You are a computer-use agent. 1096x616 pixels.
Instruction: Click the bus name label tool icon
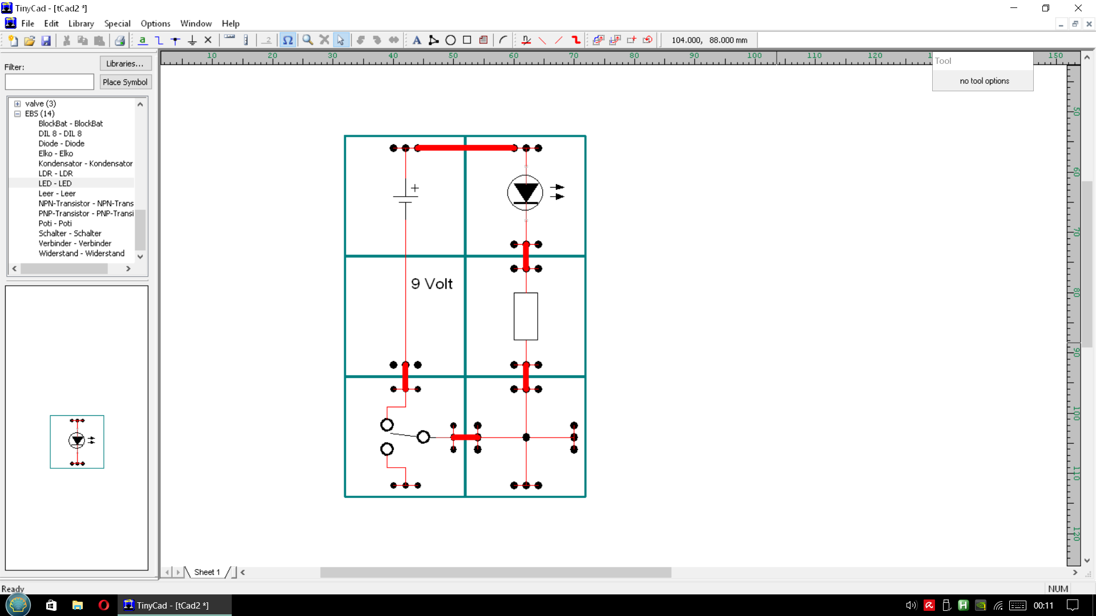[x=526, y=40]
